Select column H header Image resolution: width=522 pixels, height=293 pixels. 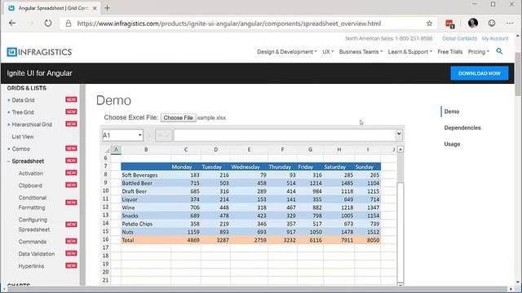(339, 150)
